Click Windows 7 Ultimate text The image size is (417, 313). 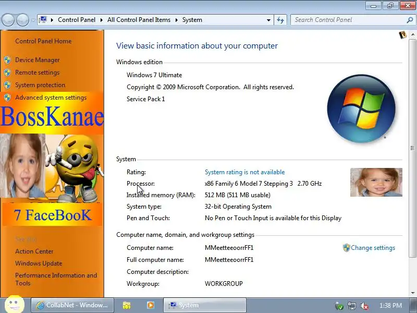click(154, 75)
